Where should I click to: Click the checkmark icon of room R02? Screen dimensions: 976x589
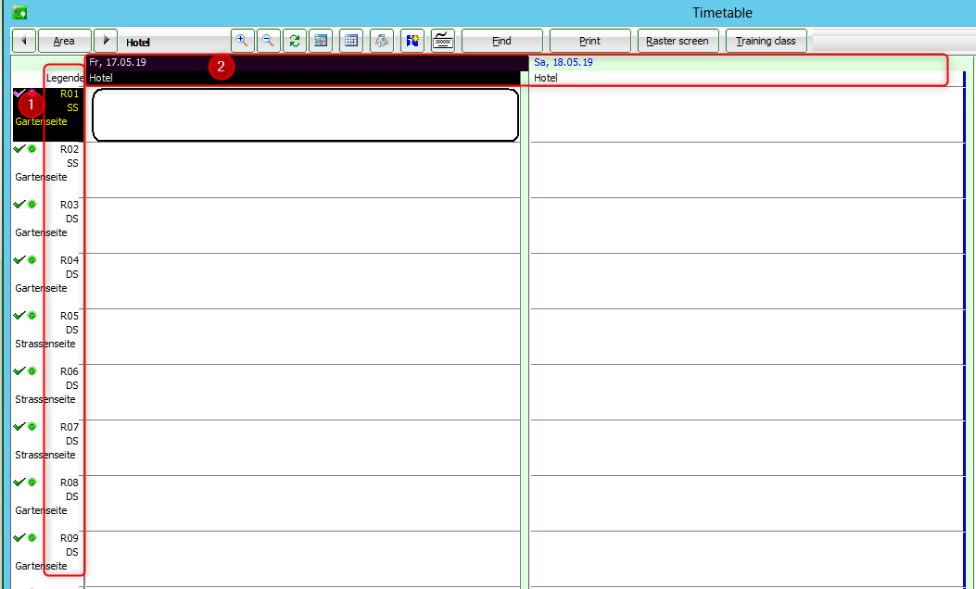(x=19, y=149)
